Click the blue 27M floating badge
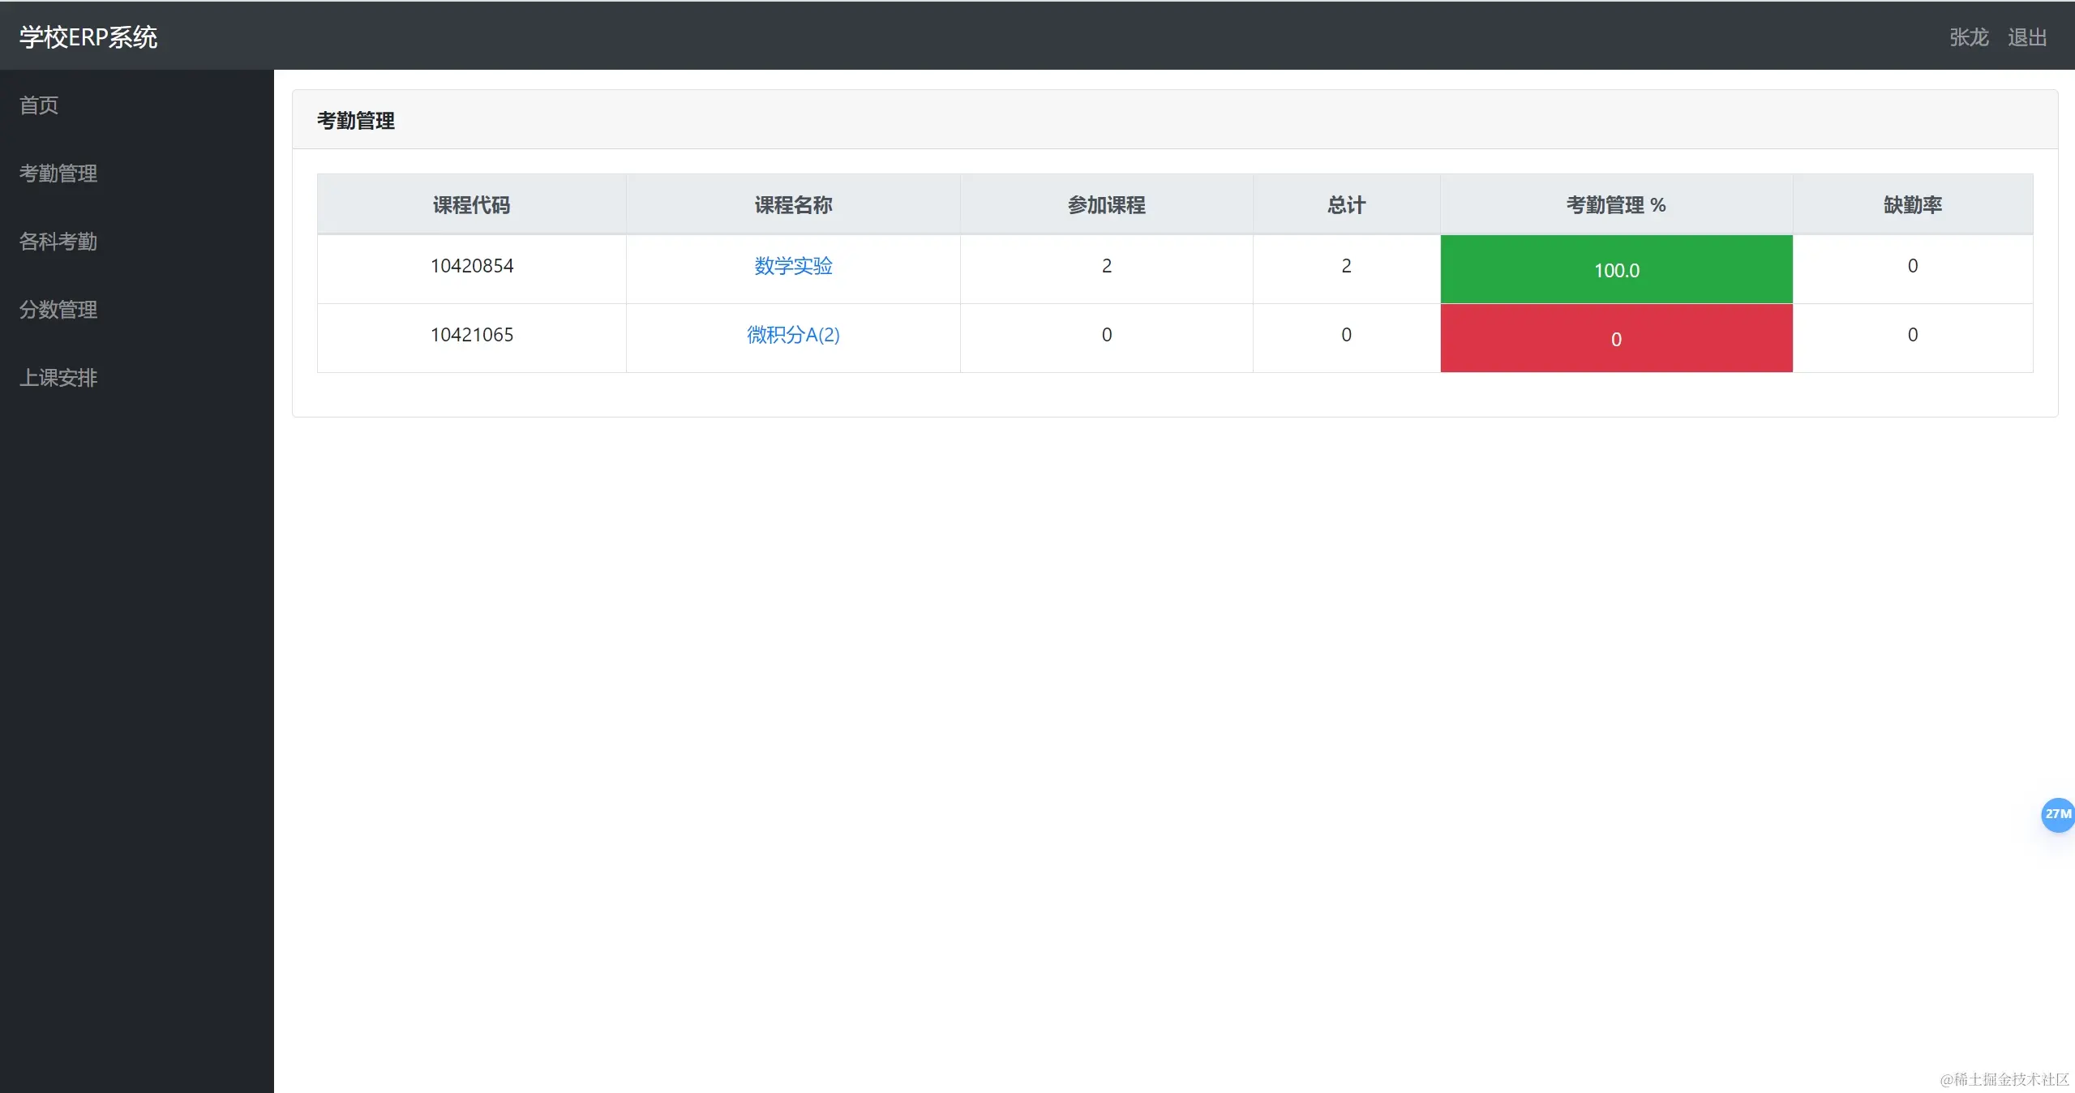Screen dimensions: 2075x1093 click(2057, 814)
